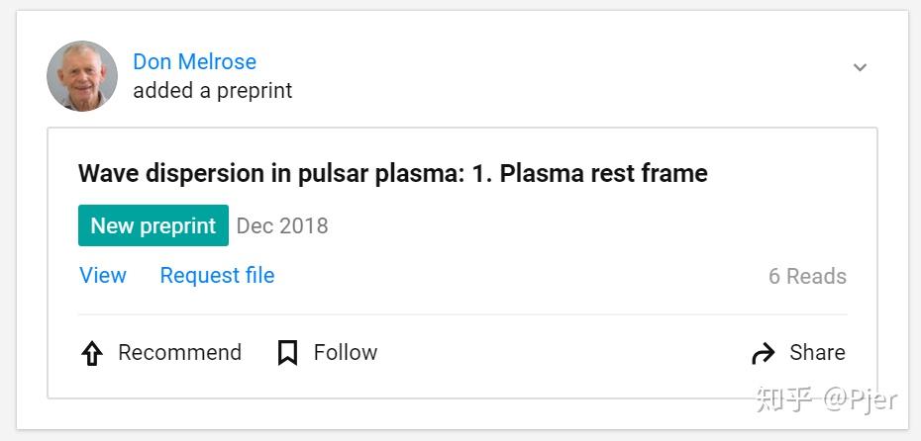
Task: Click the Recommend text label
Action: point(179,353)
